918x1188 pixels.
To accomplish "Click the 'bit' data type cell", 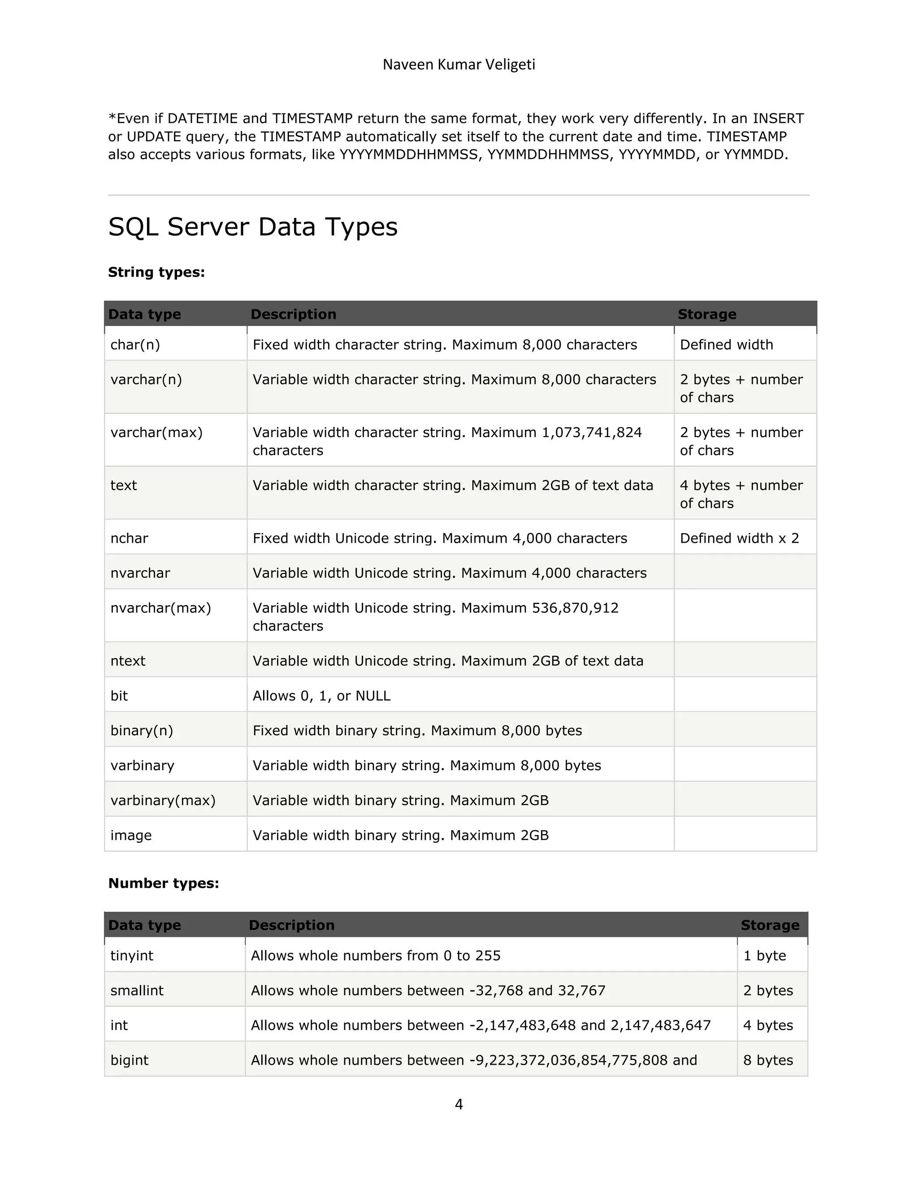I will [176, 694].
